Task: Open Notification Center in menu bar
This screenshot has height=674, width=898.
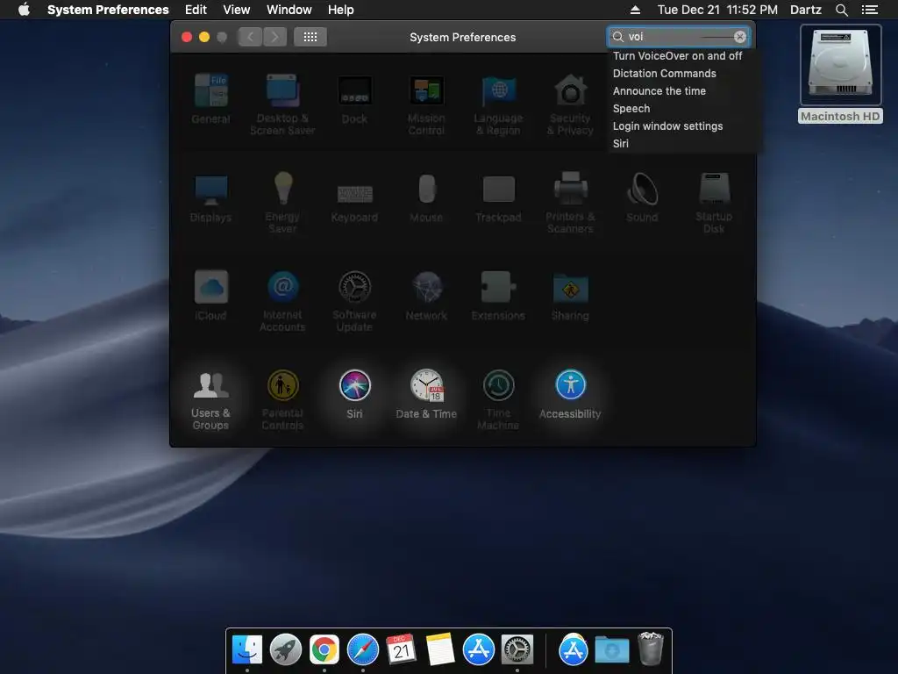Action: 870,10
